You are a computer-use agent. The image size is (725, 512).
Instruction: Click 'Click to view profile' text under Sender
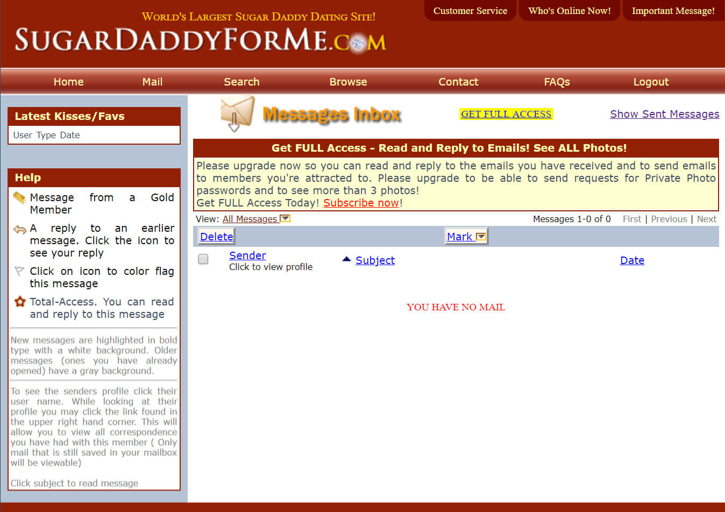[x=271, y=267]
